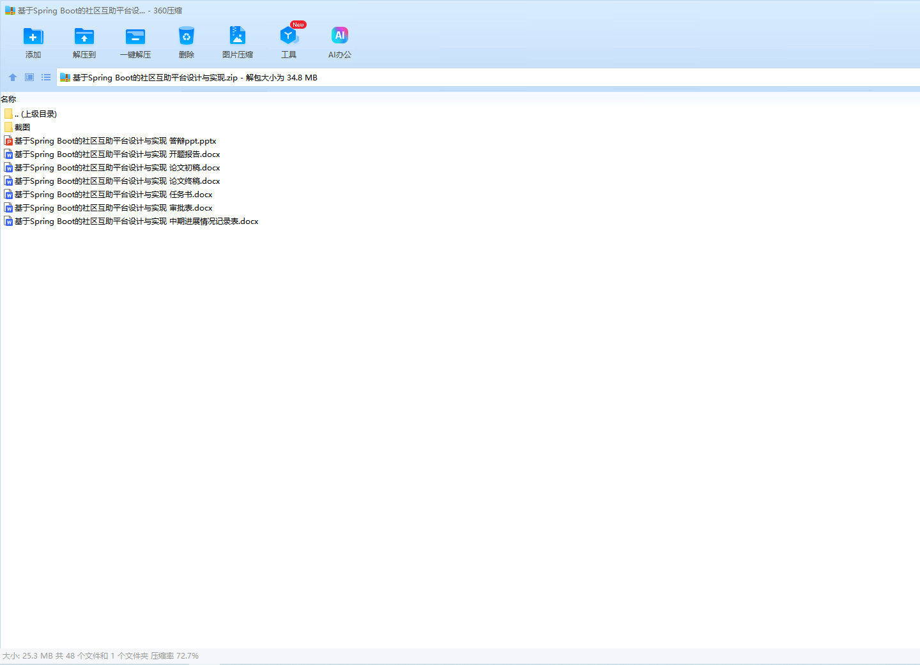Click the 360压缩 app icon in title bar
This screenshot has height=665, width=920.
click(x=10, y=10)
